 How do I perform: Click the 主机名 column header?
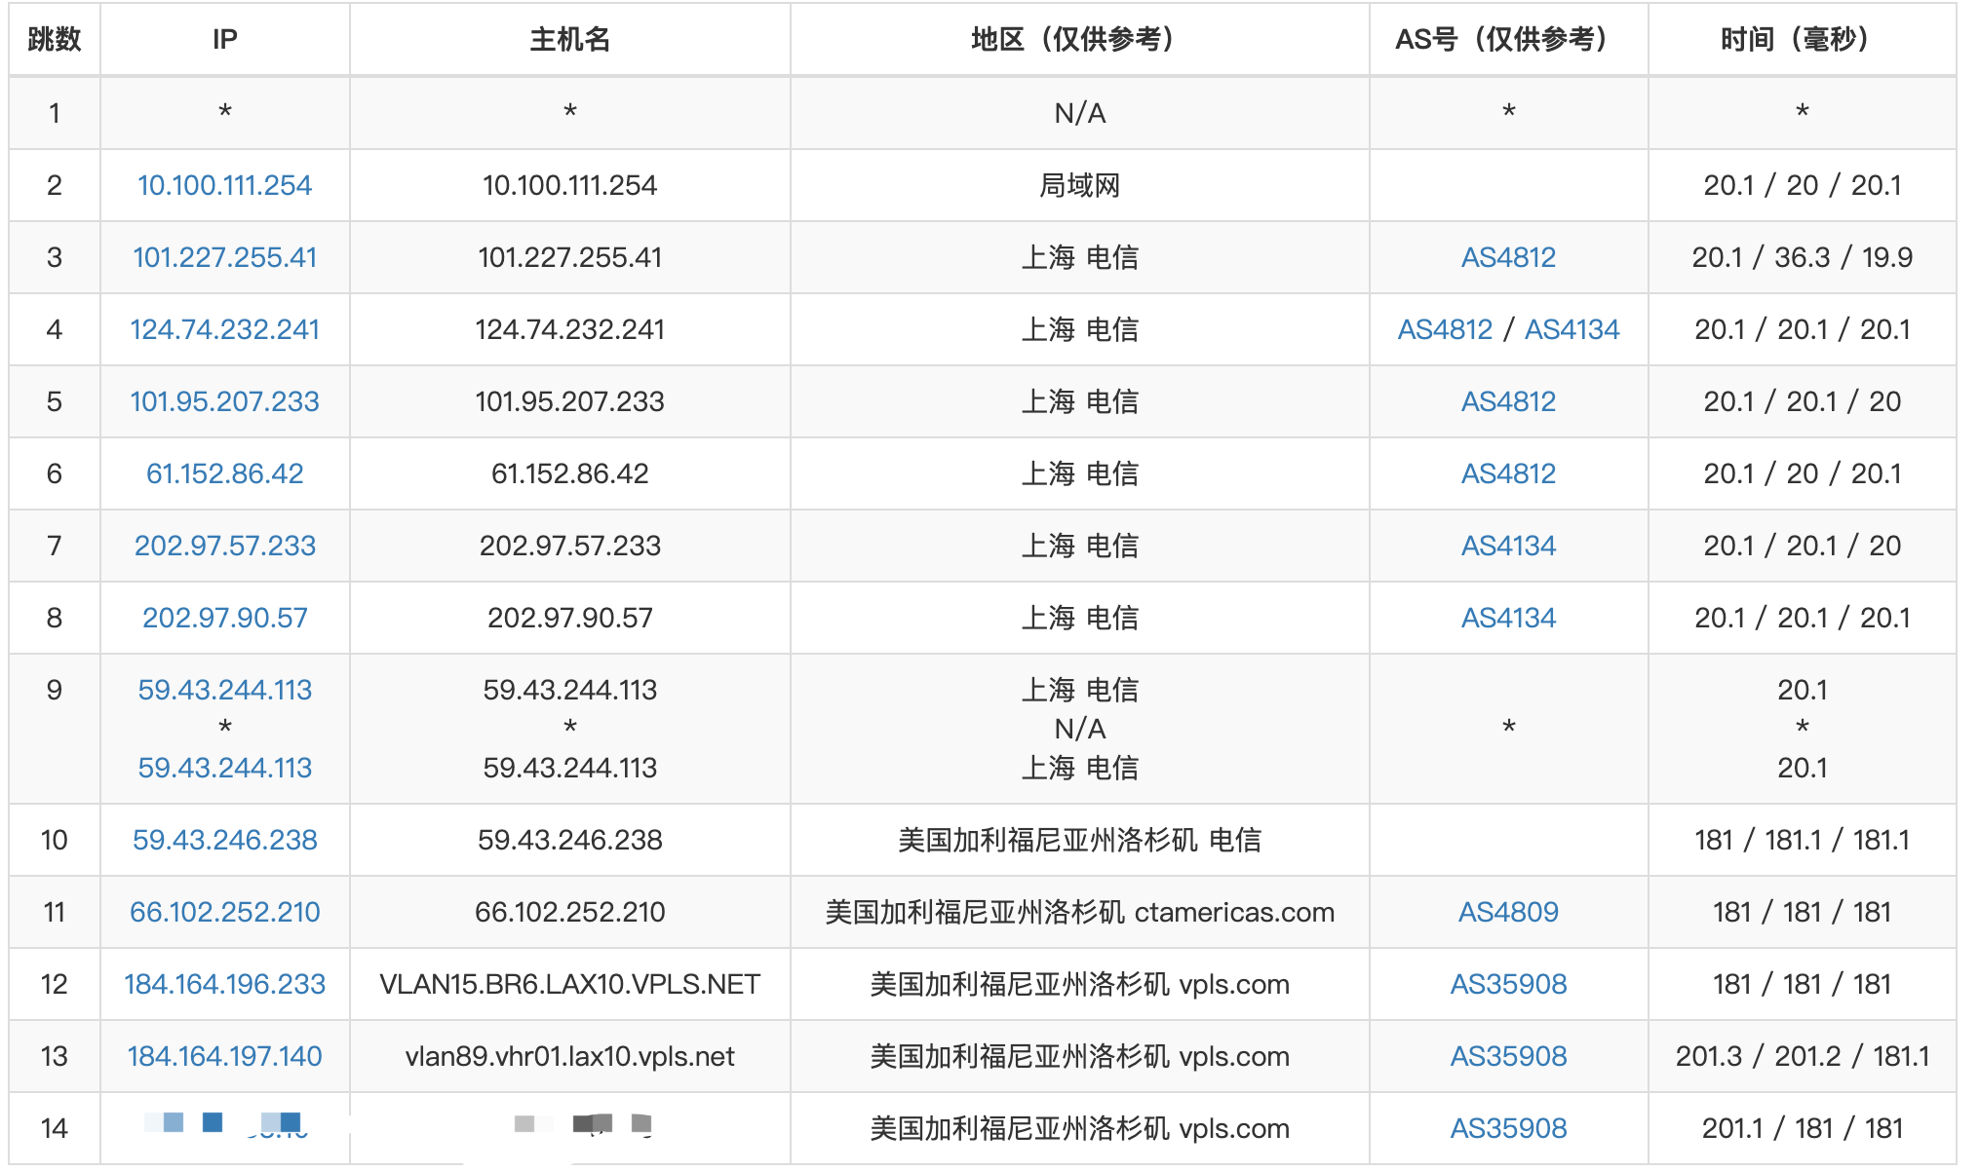pyautogui.click(x=569, y=39)
